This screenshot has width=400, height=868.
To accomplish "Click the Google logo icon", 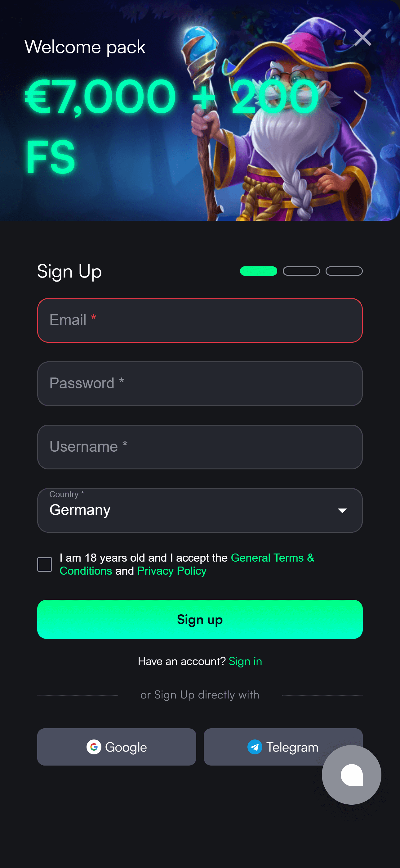I will 95,747.
